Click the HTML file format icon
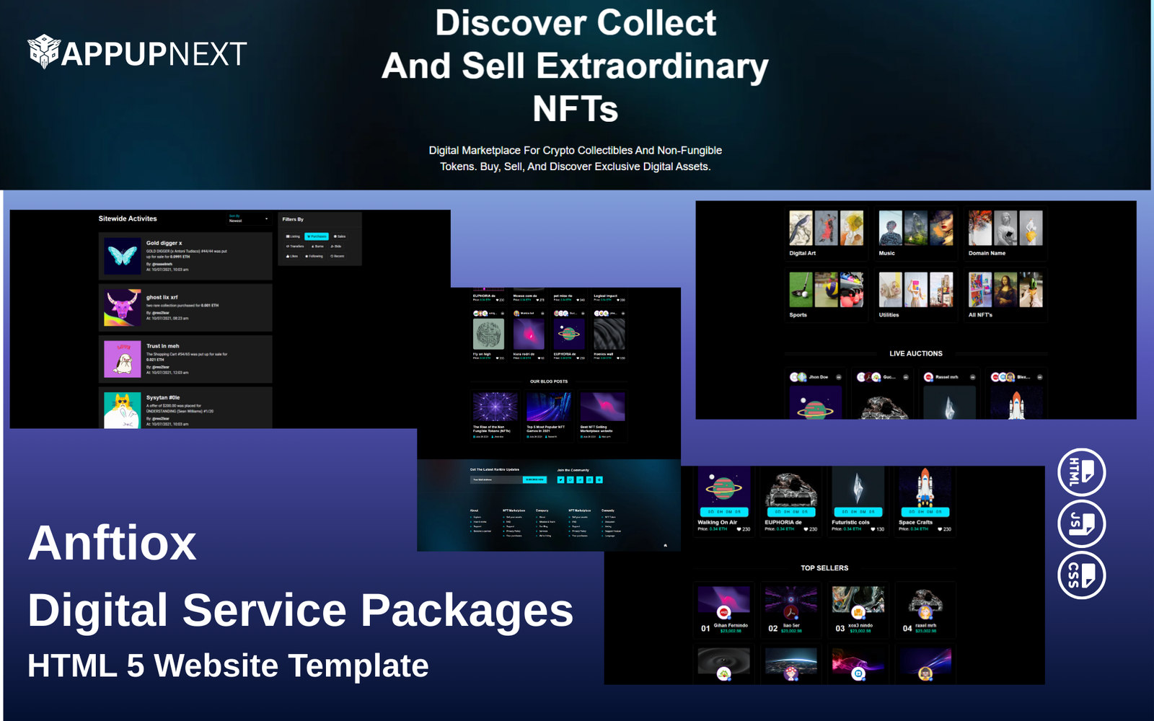The height and width of the screenshot is (721, 1154). click(1081, 472)
